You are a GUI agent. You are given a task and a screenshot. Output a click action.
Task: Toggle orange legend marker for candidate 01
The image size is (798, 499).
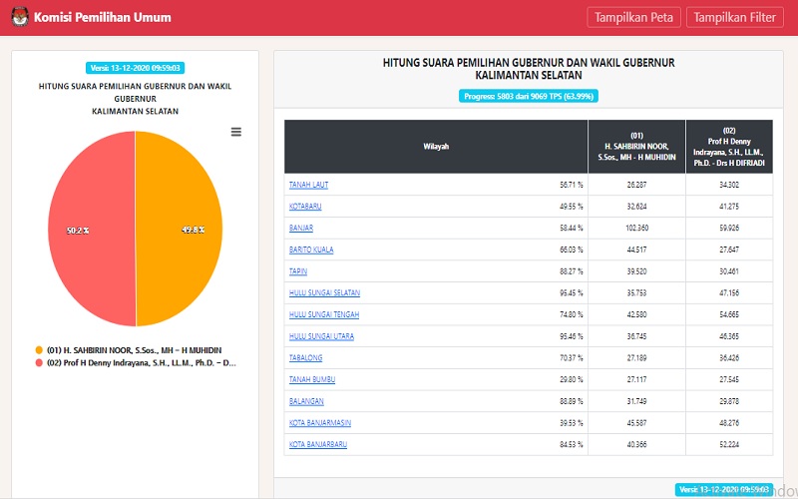point(39,350)
